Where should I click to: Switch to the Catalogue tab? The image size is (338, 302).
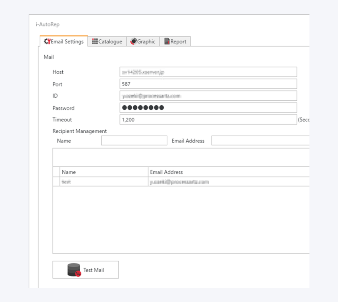(x=107, y=42)
